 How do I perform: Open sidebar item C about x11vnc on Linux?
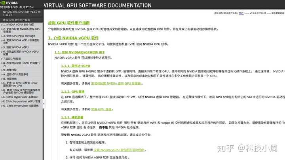pos(20,84)
